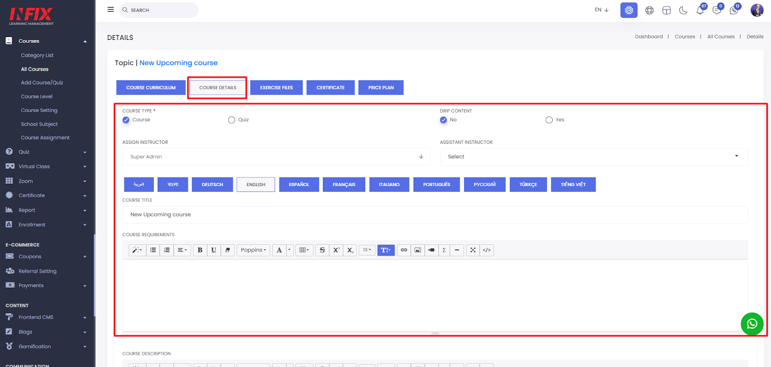Set Drip Content to Yes
Viewport: 771px width, 367px height.
coord(549,120)
